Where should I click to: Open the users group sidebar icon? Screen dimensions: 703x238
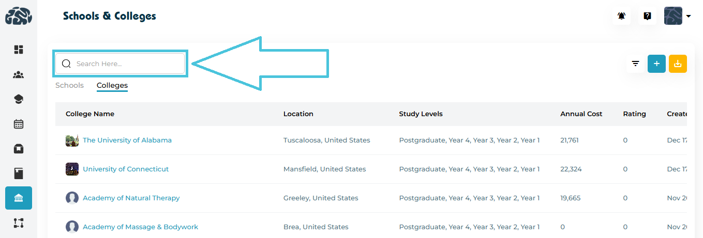point(19,75)
